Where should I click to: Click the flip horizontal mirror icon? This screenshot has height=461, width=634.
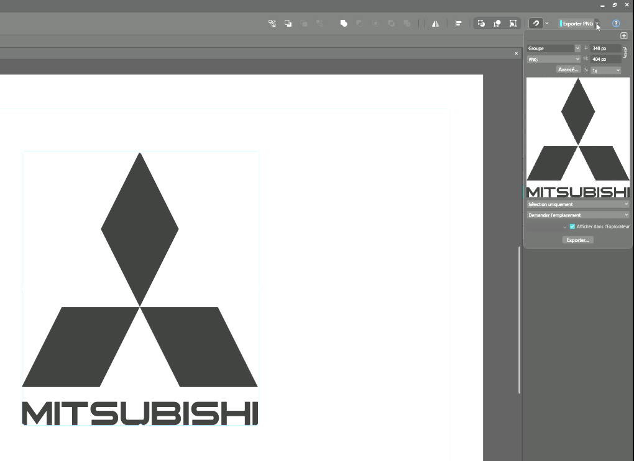tap(435, 24)
